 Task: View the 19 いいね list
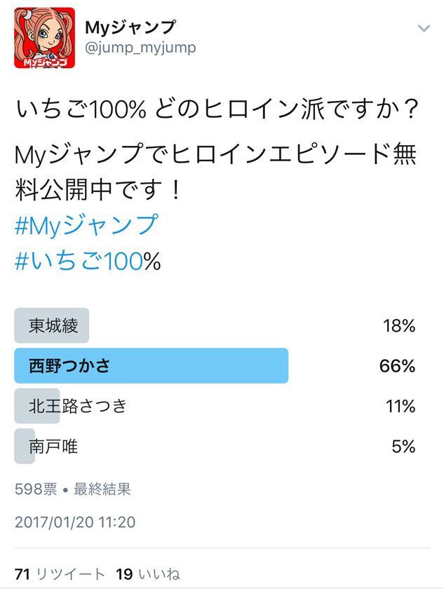click(x=147, y=574)
